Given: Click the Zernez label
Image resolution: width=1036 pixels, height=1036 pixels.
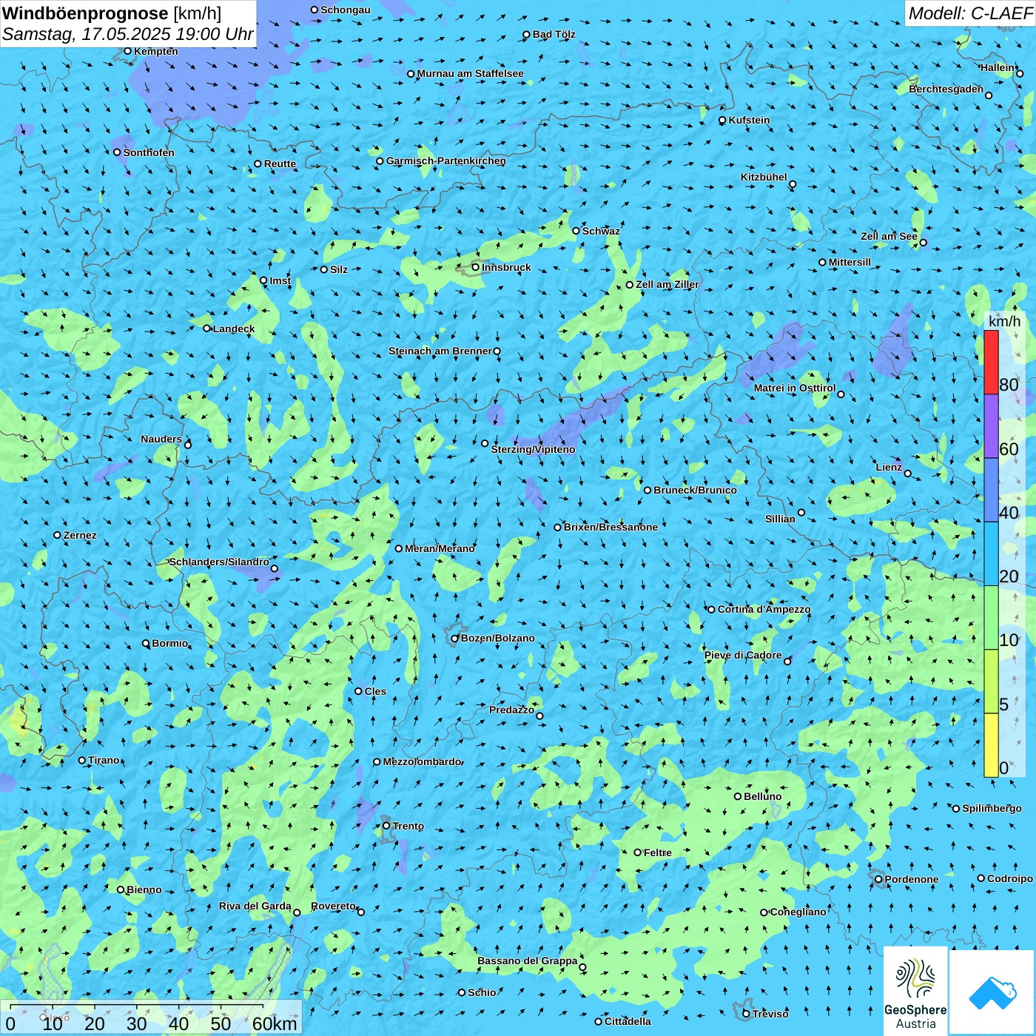Looking at the screenshot, I should point(80,535).
